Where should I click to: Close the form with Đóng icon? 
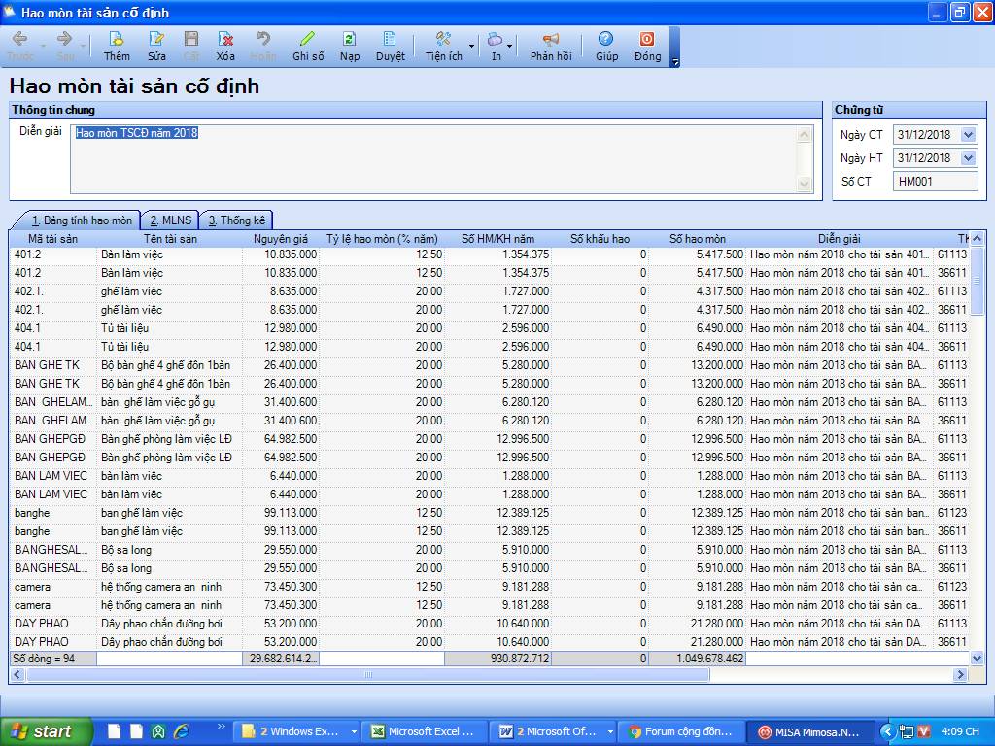[x=647, y=46]
